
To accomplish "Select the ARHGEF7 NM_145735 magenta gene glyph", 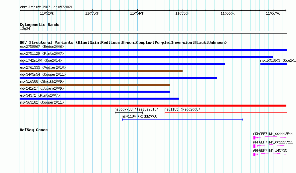I will (270, 154).
